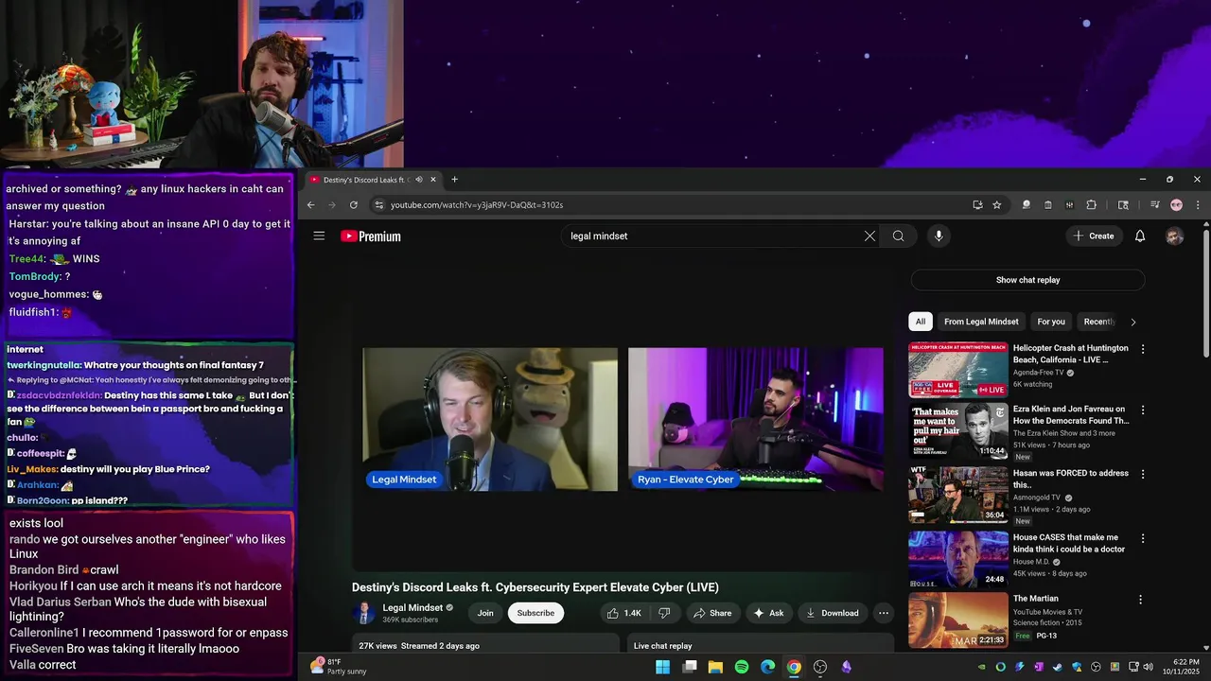Screen dimensions: 1211x681
Task: Open Chrome media controls icon
Action: coord(1154,205)
